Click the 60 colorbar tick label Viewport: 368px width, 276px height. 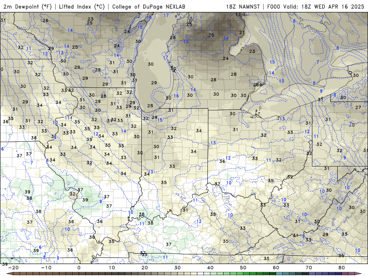point(276,268)
